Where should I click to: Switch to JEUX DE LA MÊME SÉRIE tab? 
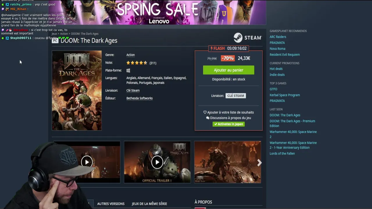coord(149,204)
